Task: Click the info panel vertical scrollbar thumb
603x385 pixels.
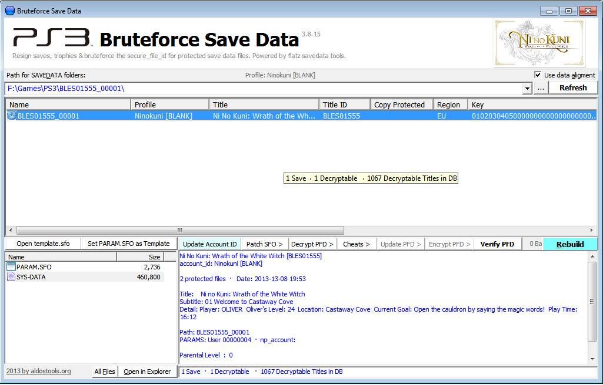Action: (592, 302)
